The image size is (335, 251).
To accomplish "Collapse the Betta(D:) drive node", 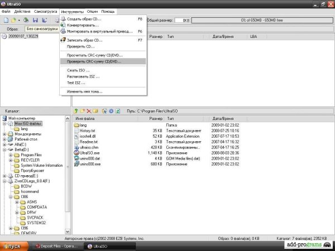I will [x=4, y=149].
